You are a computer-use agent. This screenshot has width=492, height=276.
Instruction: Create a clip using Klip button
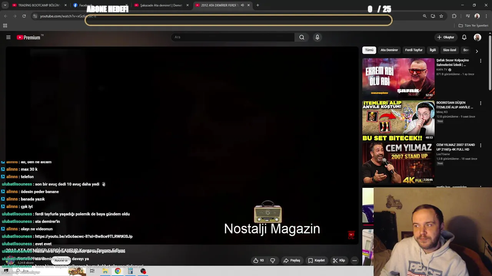[x=339, y=260]
